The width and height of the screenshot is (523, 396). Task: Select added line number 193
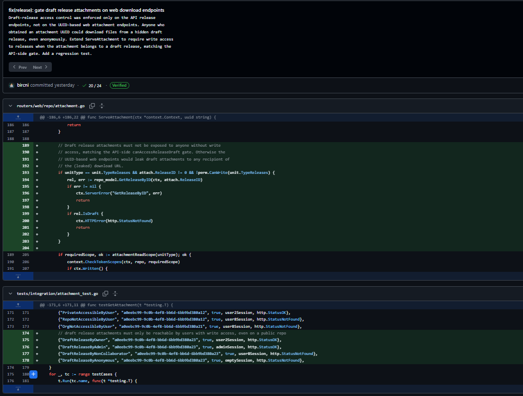pyautogui.click(x=26, y=173)
